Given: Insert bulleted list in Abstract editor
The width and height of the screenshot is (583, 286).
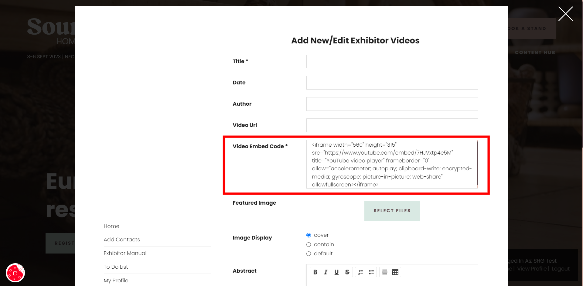Looking at the screenshot, I should coord(371,272).
